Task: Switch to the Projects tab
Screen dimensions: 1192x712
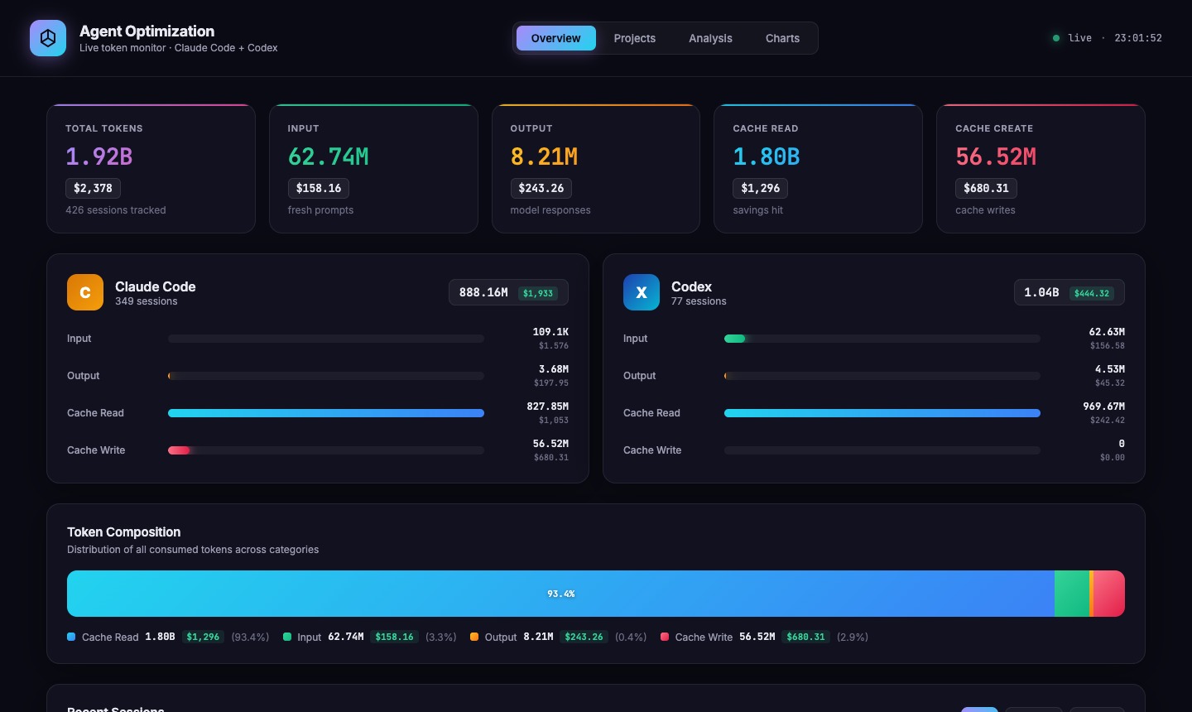Action: point(635,38)
